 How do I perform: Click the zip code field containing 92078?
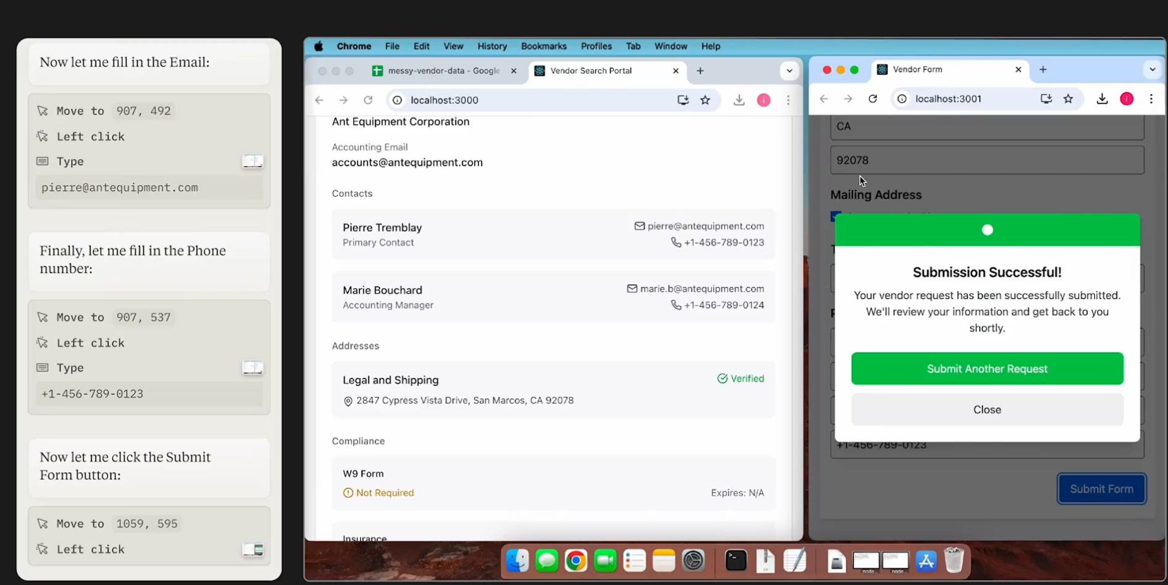987,160
